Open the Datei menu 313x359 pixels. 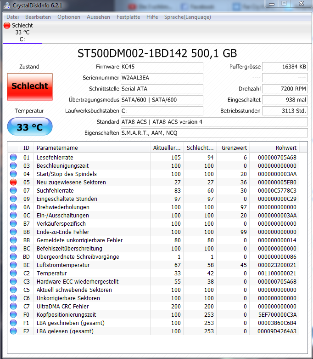12,17
